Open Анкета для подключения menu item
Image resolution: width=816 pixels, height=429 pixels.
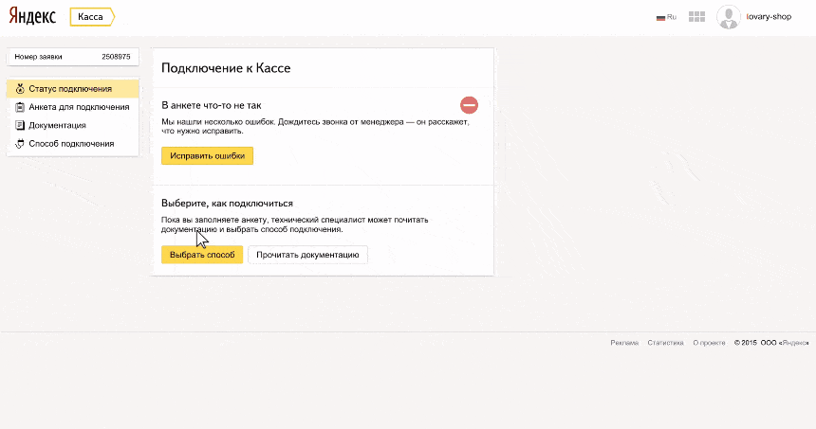click(x=73, y=107)
